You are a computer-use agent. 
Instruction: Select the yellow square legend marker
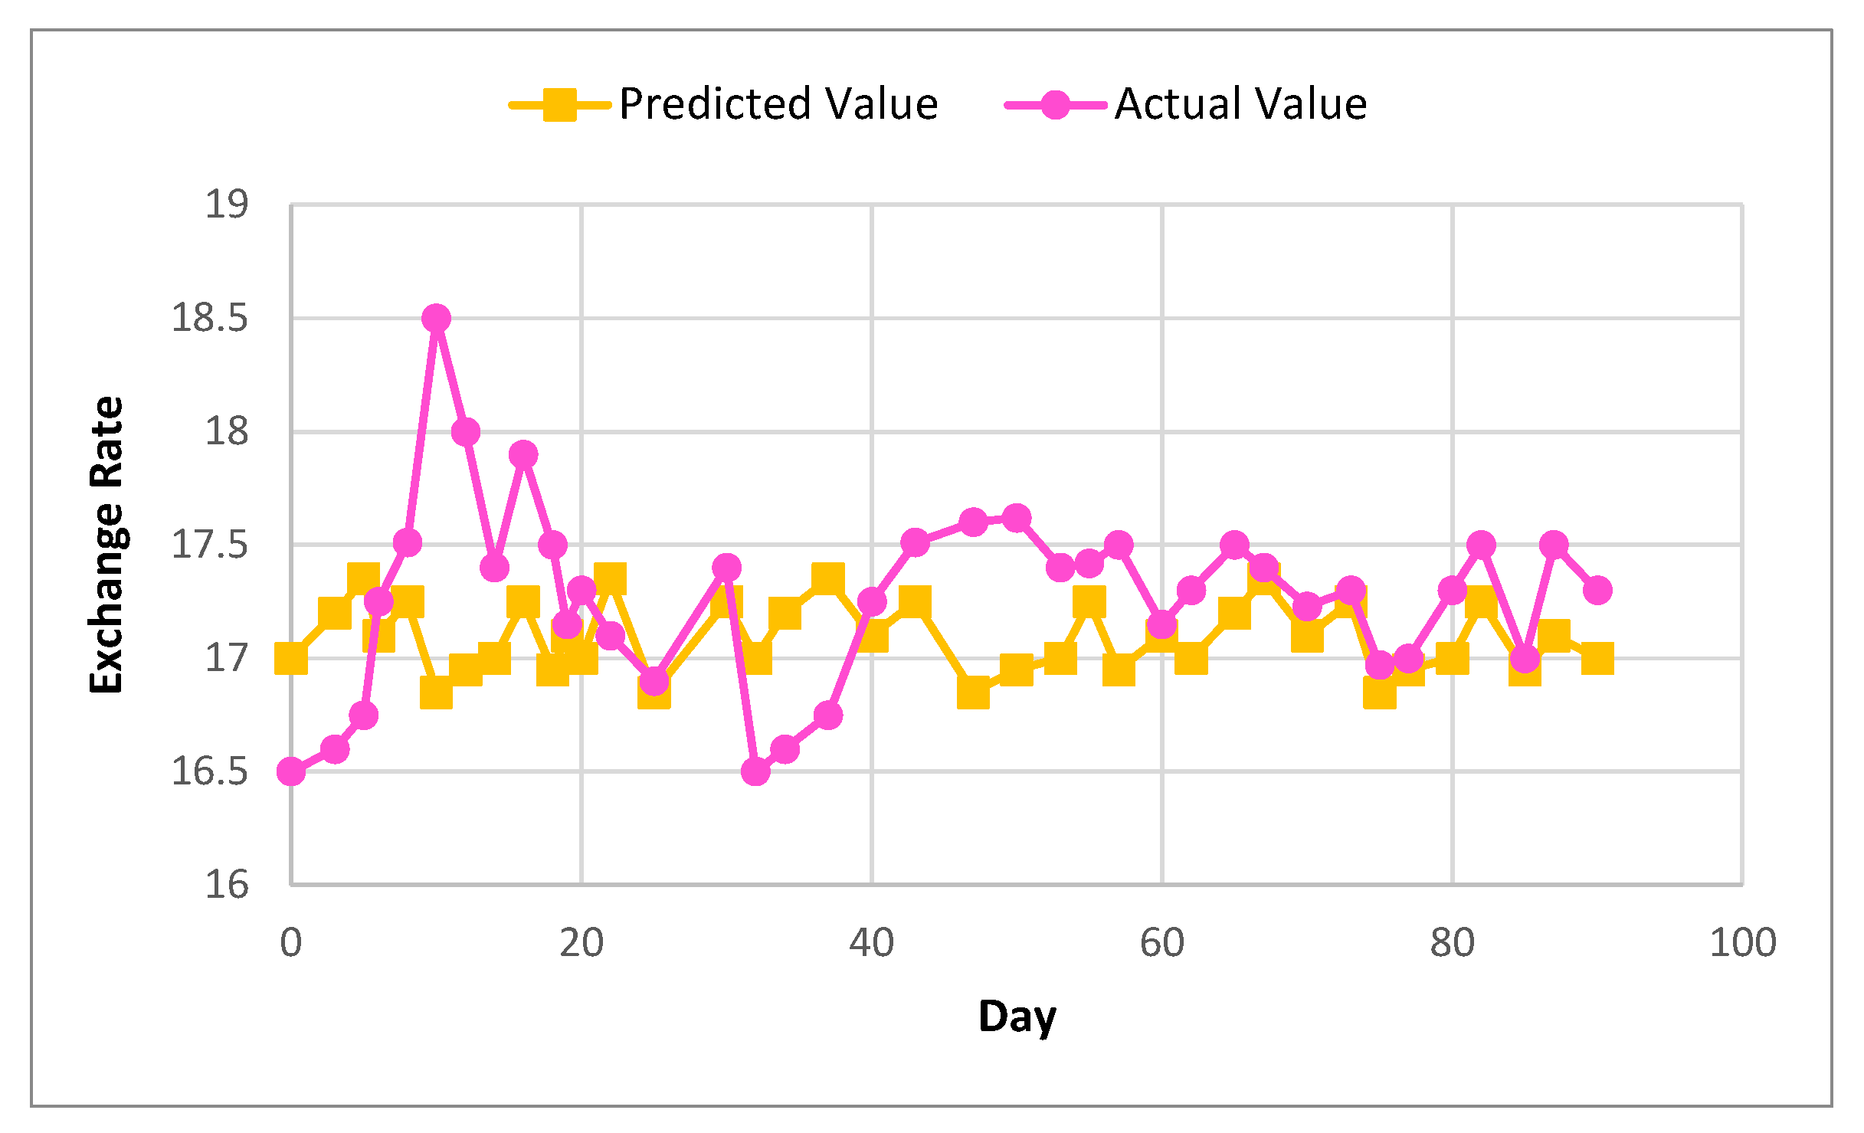(x=560, y=105)
